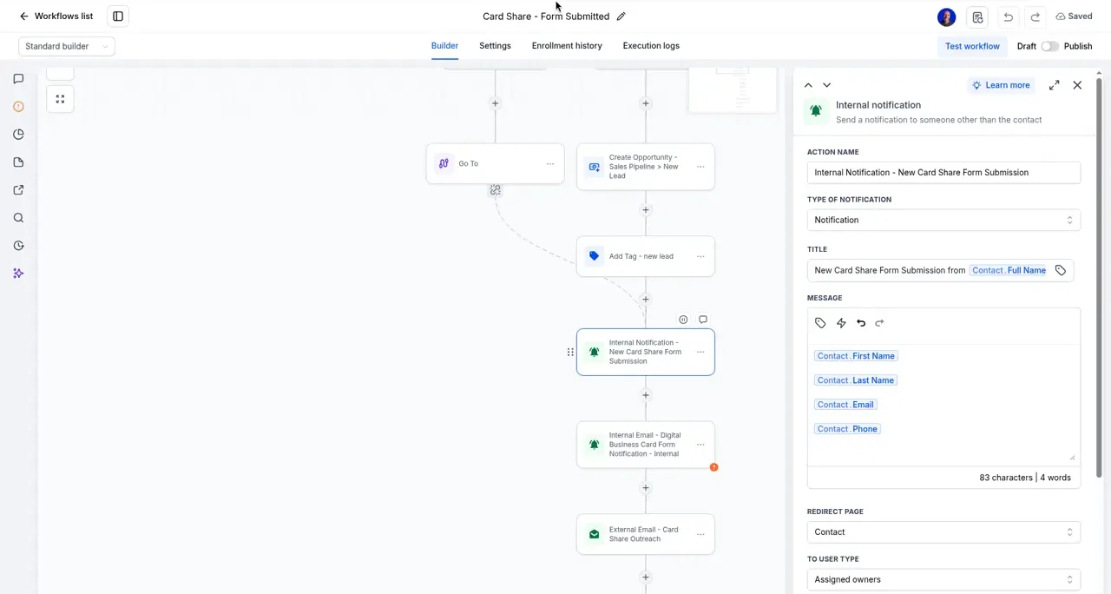Open Internal Email node options menu
Screen dimensions: 1111x594
[700, 445]
